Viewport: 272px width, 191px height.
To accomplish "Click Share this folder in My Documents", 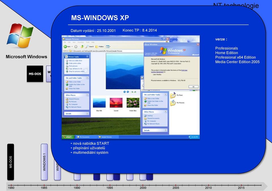I will tap(152, 105).
